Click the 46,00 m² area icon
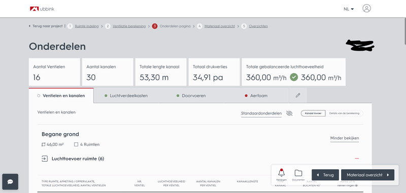 click(44, 145)
